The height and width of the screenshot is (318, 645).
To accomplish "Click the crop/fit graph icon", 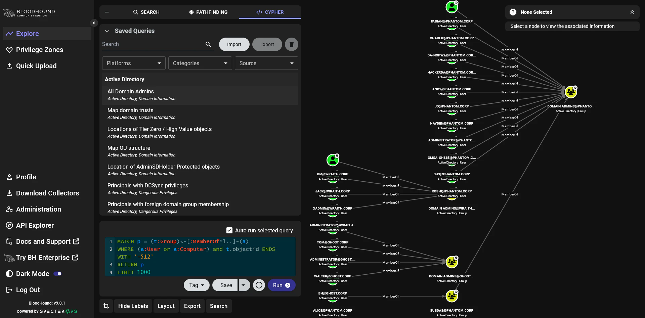I will coord(106,306).
